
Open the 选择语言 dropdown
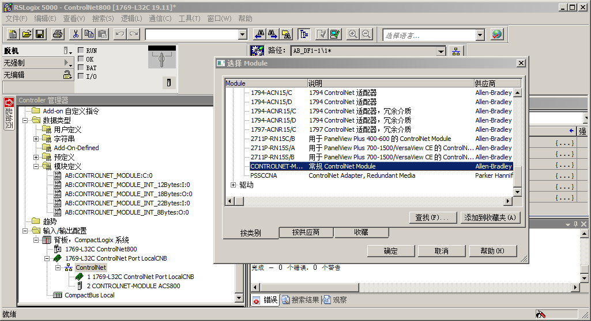pos(480,35)
